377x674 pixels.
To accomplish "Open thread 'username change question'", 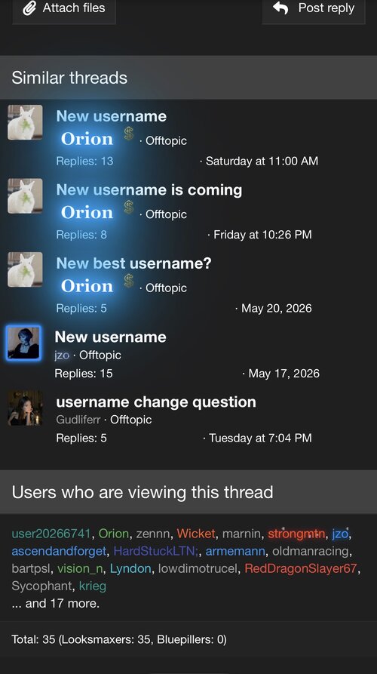I will [x=156, y=402].
